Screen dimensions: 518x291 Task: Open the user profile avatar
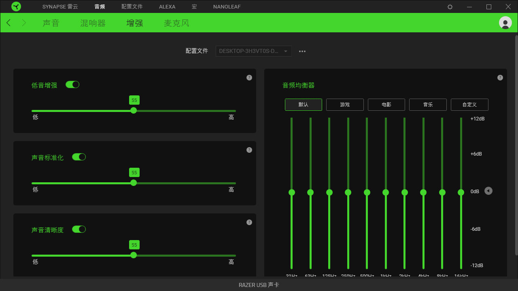[x=505, y=23]
